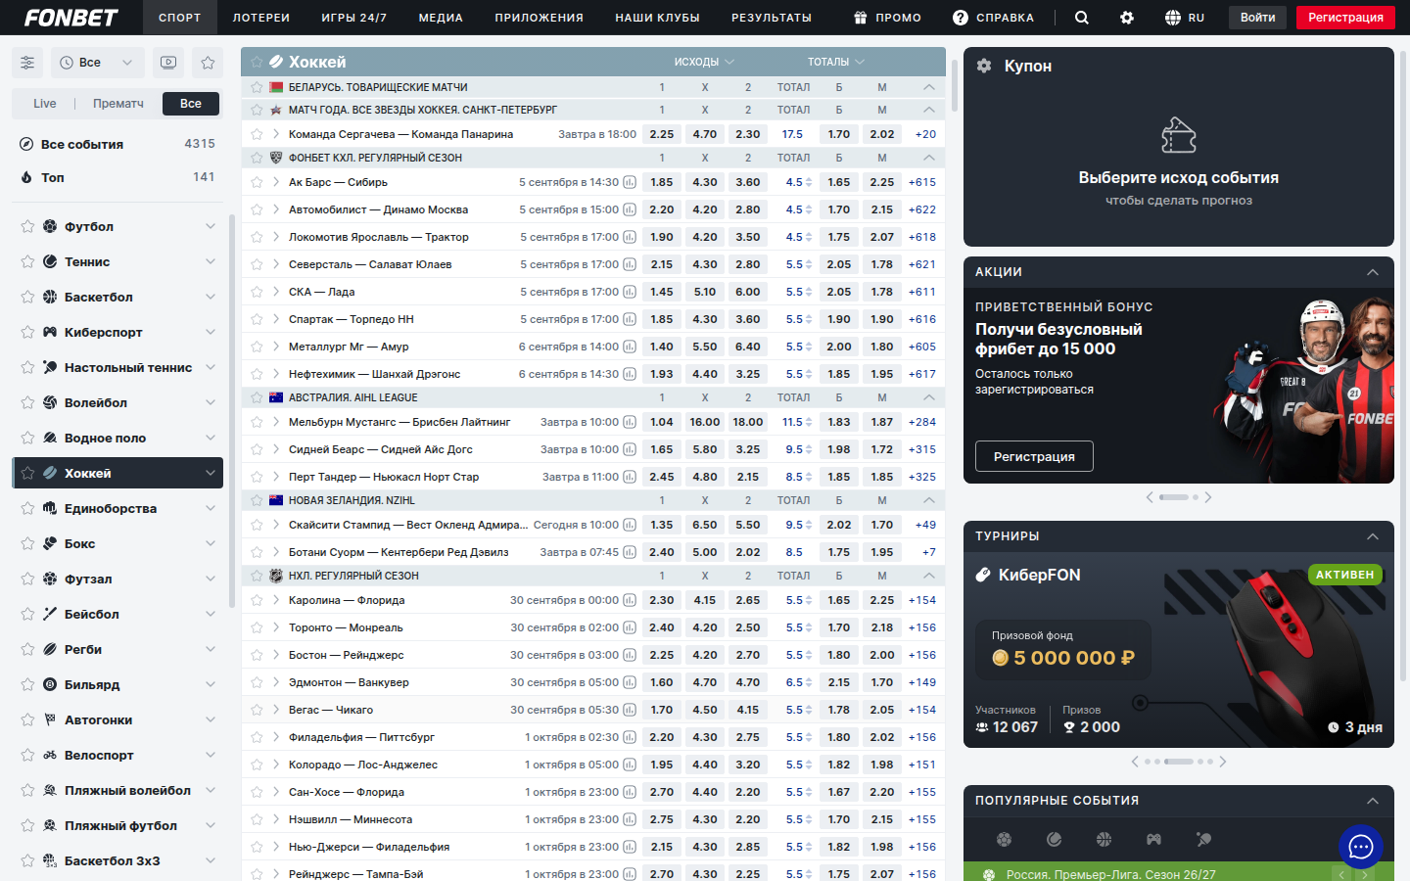Select esports gamepad icon in popular events

[x=1153, y=839]
